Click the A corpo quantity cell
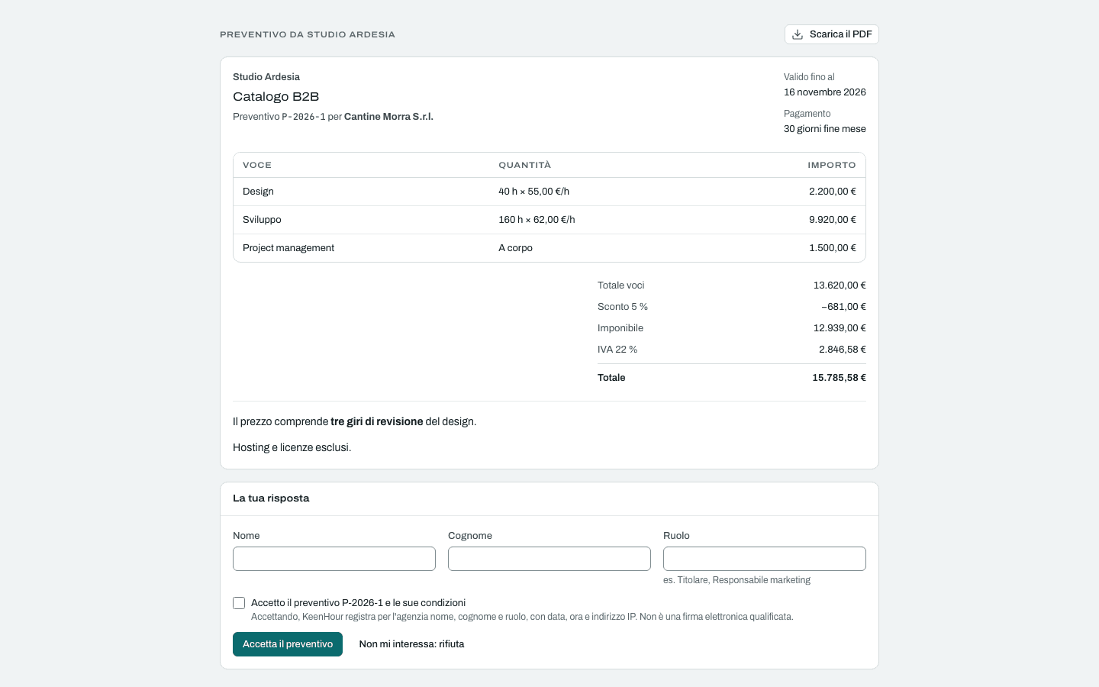 pyautogui.click(x=516, y=248)
